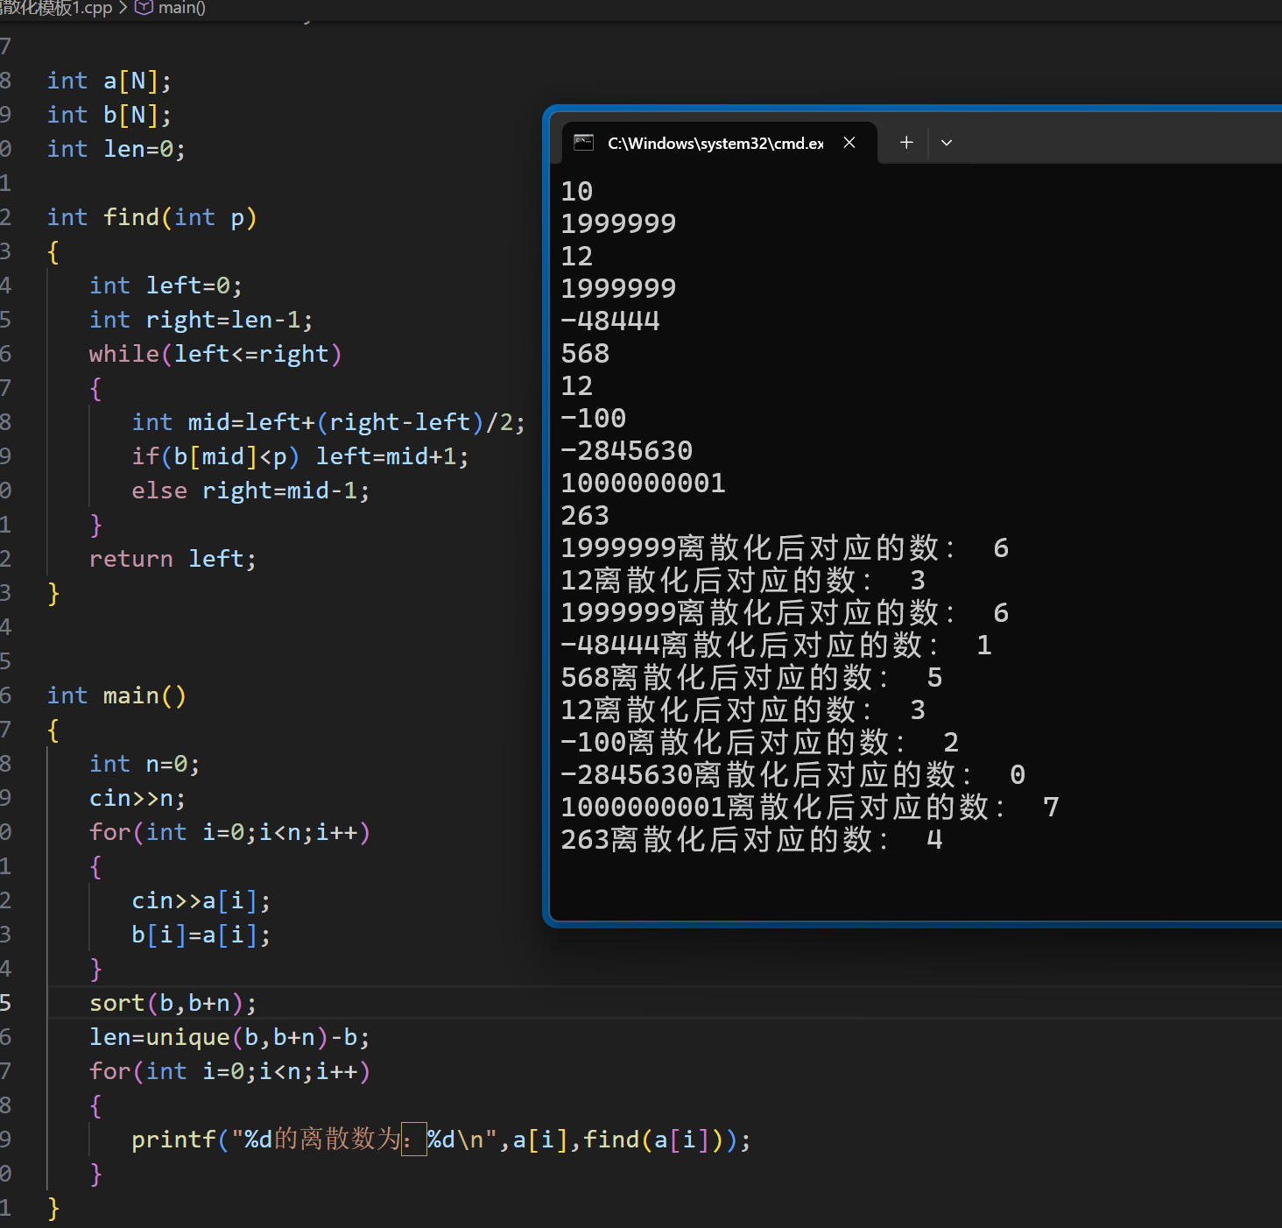Click the 'if(b[mid]<p) left=mid+1;' line
1282x1228 pixels.
coord(300,456)
